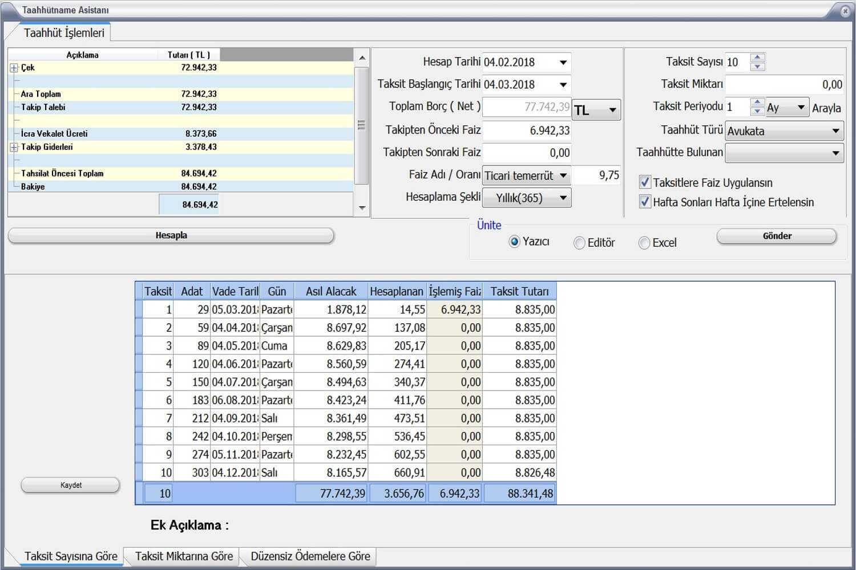Switch to Taksit Miktarına Göre tab

coord(184,556)
